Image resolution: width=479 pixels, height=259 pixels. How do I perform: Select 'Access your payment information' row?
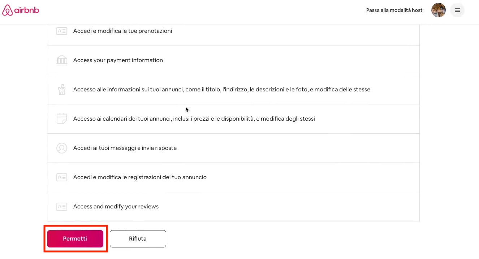click(118, 60)
